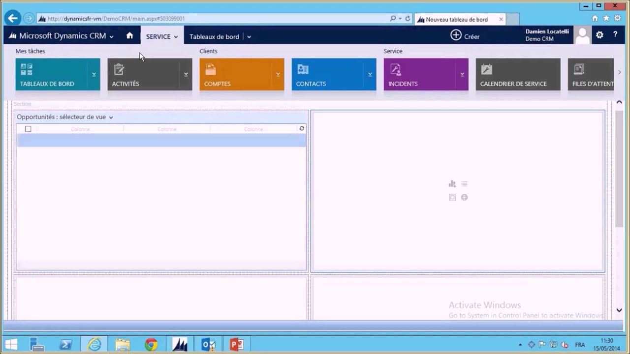Viewport: 630px width, 354px height.
Task: Expand the INCIDENTS tile chevron
Action: (462, 74)
